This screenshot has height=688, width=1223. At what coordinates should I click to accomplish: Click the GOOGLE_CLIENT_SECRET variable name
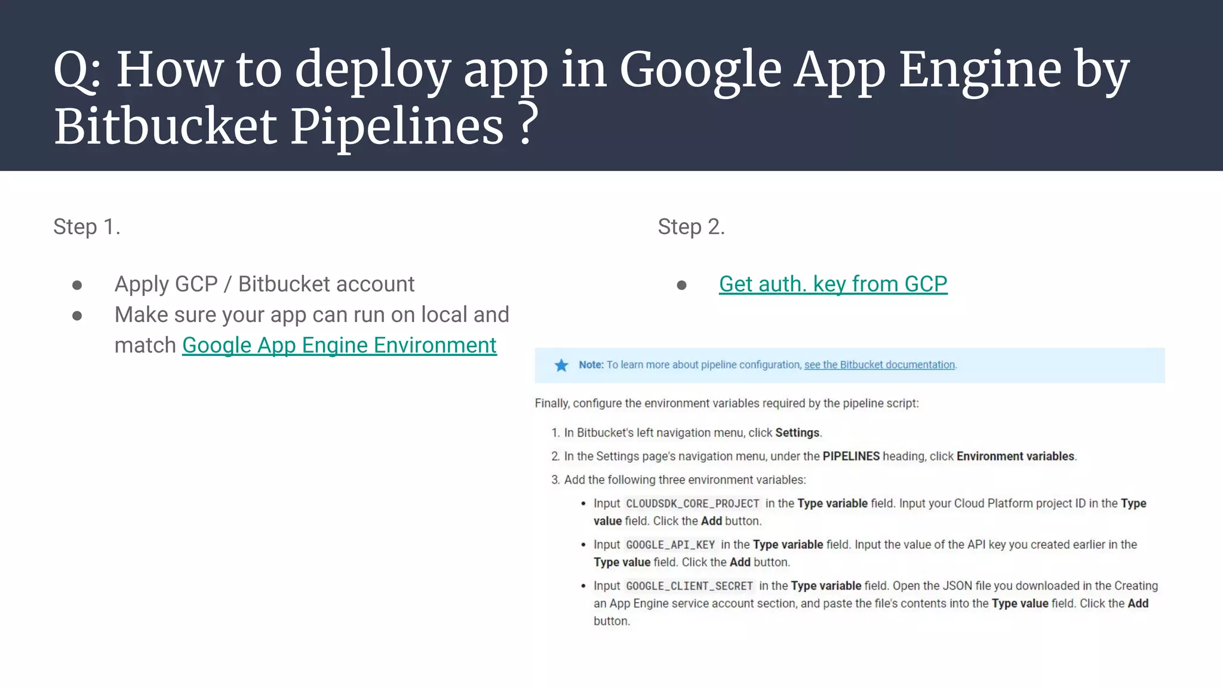coord(689,586)
